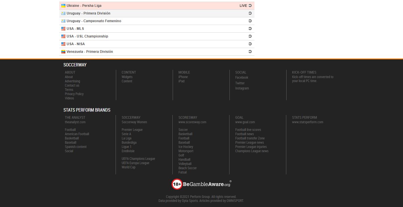
Task: Open Uruguay - Campeonato Femenino row
Action: point(157,21)
